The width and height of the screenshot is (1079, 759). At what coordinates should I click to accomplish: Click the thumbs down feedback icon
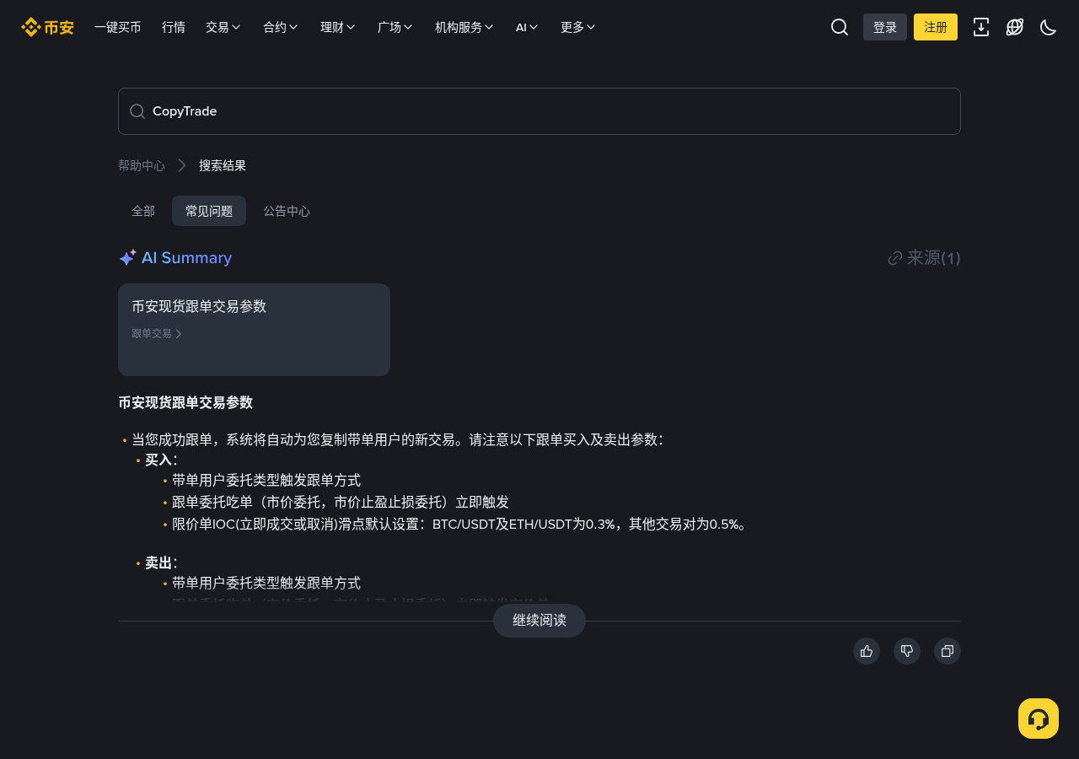907,651
